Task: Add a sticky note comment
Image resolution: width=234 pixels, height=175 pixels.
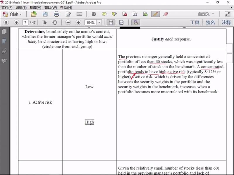Action: (x=104, y=14)
